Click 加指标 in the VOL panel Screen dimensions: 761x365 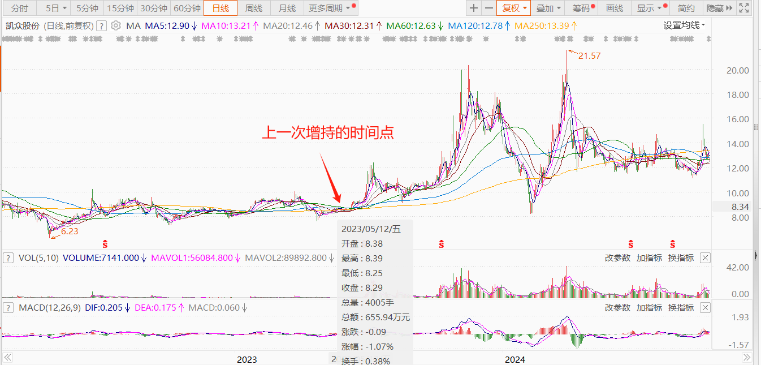649,257
